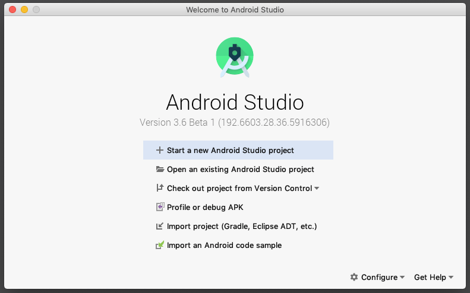Minimize the window with yellow button
The image size is (470, 293).
[x=24, y=9]
